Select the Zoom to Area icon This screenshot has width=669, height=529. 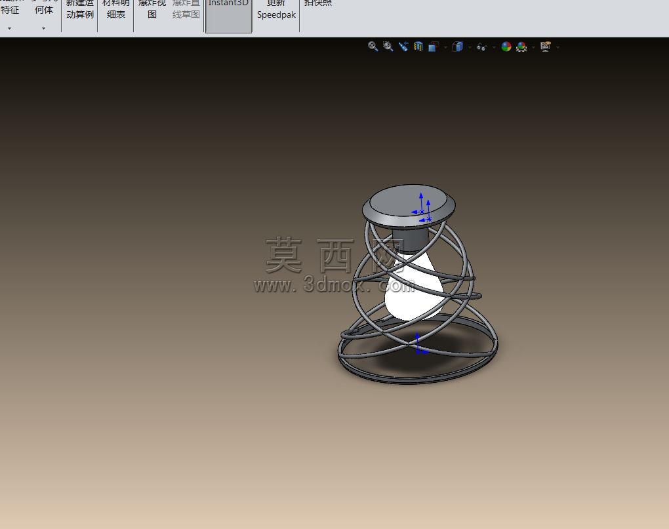pyautogui.click(x=388, y=47)
